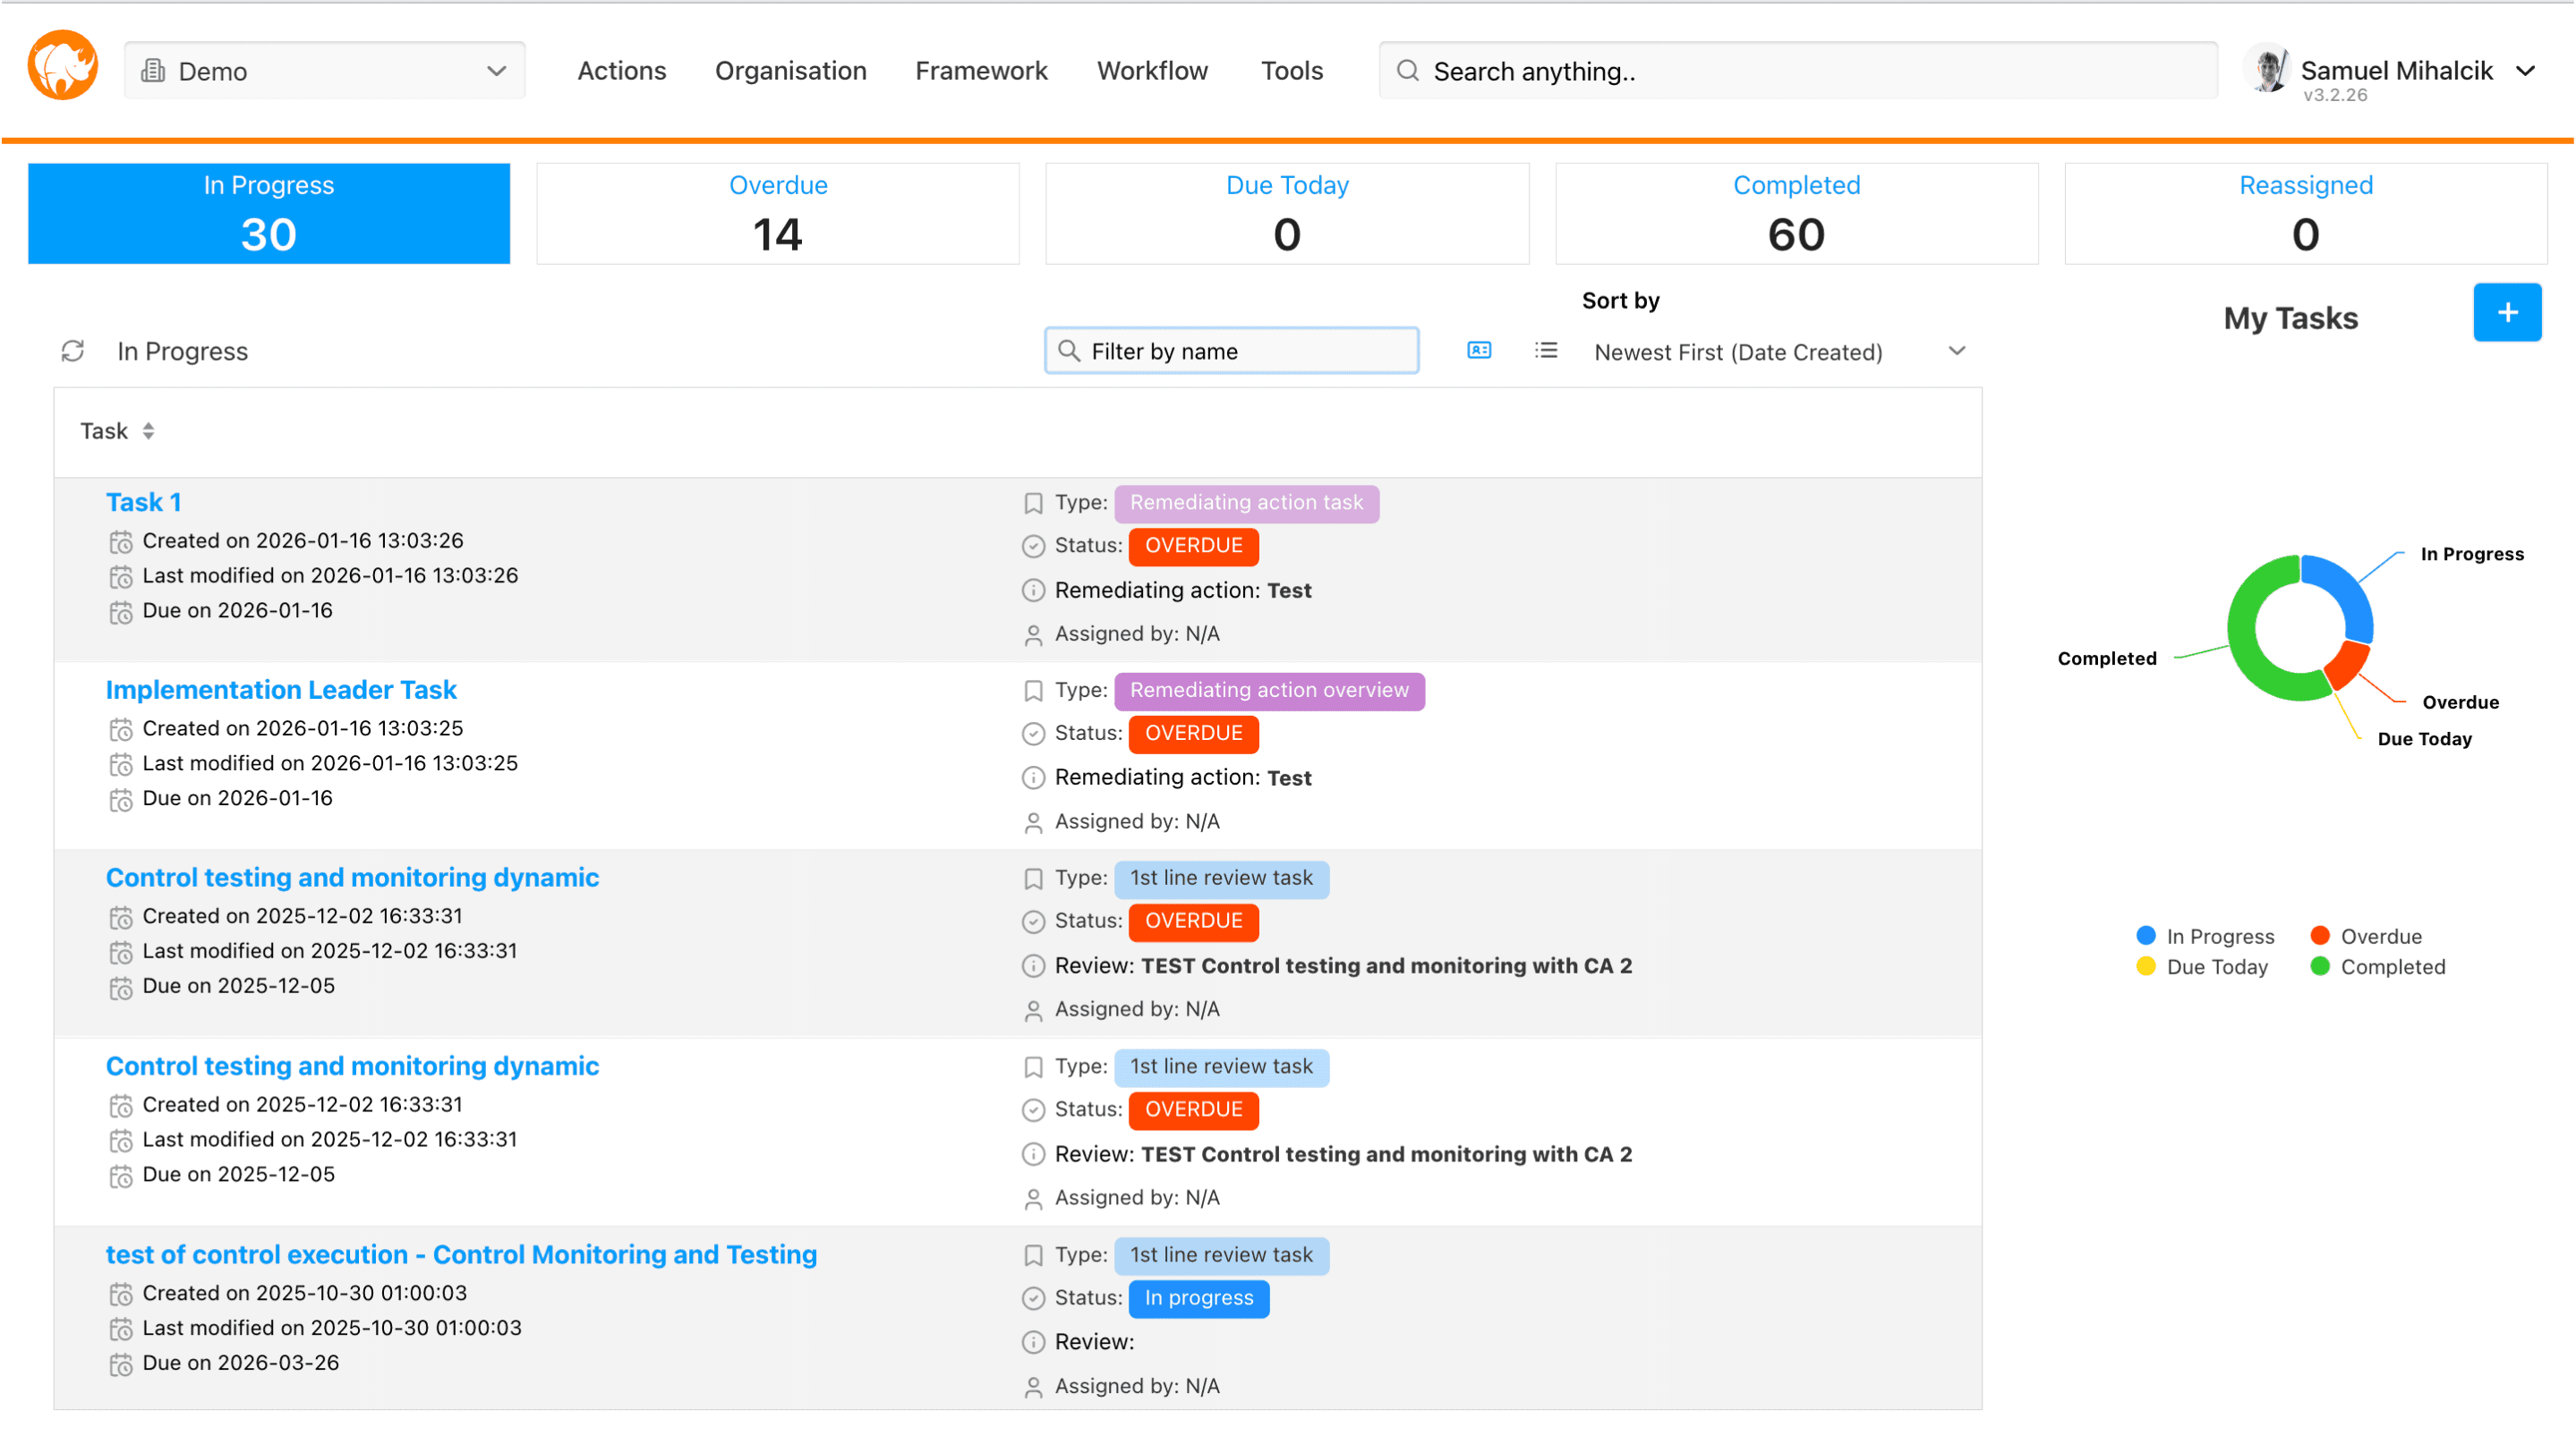The image size is (2576, 1453).
Task: Toggle Completed series in chart legend
Action: (x=2378, y=966)
